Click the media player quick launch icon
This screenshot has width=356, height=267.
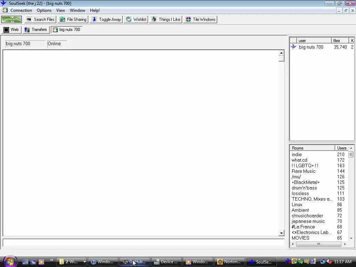(x=41, y=262)
